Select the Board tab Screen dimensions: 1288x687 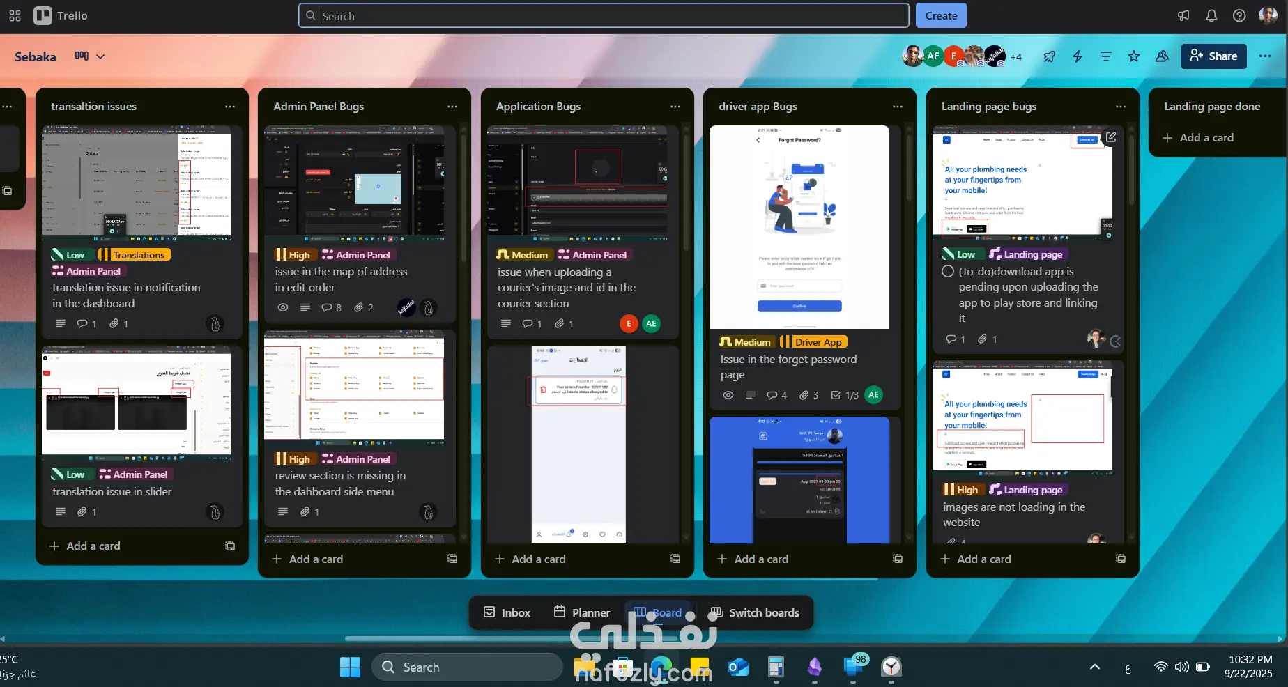coord(658,612)
